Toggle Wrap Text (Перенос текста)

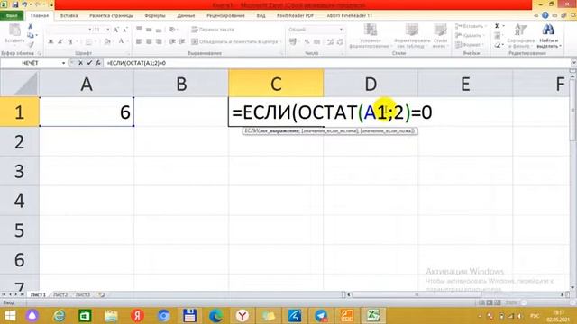click(213, 30)
